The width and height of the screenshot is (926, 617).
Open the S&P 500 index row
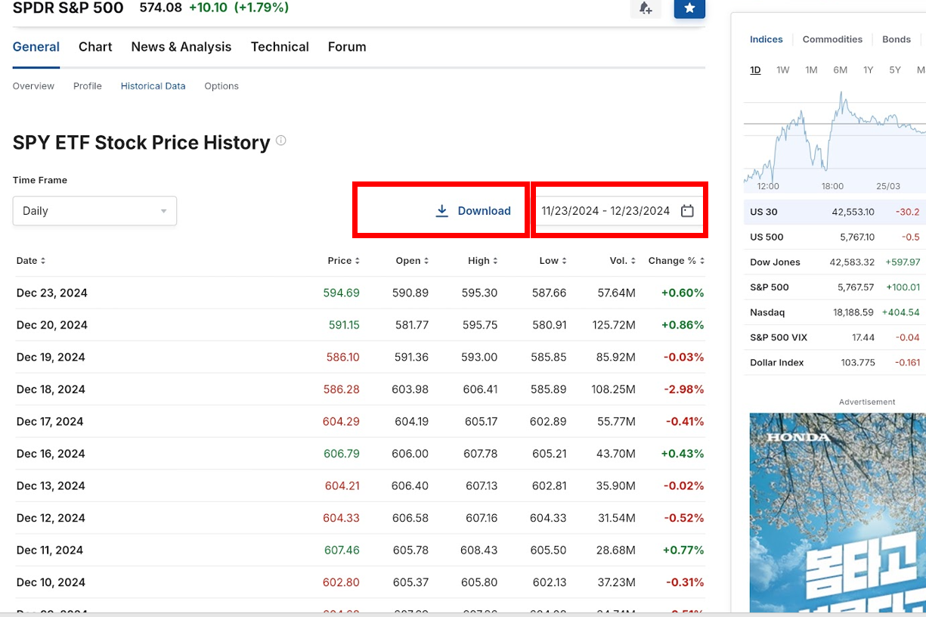click(x=835, y=287)
